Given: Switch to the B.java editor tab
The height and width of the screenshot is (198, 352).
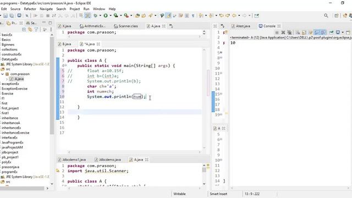Looking at the screenshot, I should [x=65, y=44].
